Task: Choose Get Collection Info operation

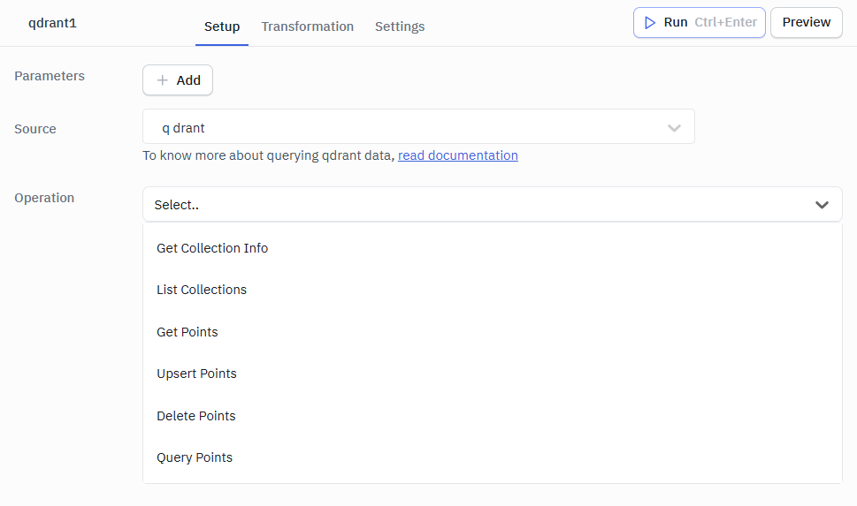Action: (492, 248)
